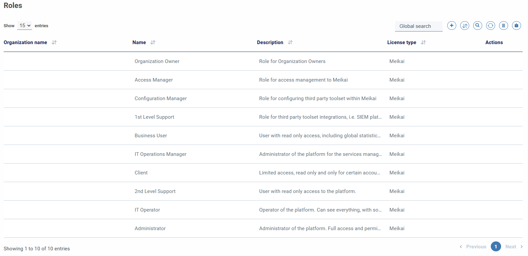This screenshot has width=528, height=256.
Task: Sort by License type column arrows
Action: (423, 42)
